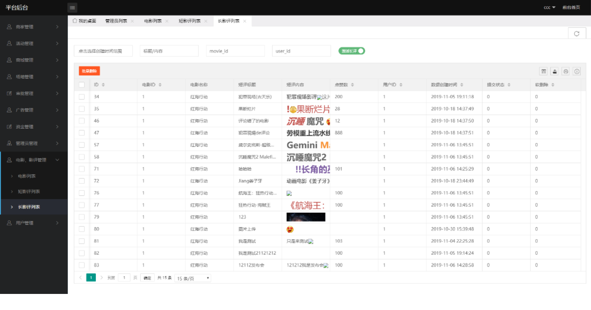This screenshot has width=591, height=310.
Task: Close the 短影评列表 tab
Action: click(206, 21)
